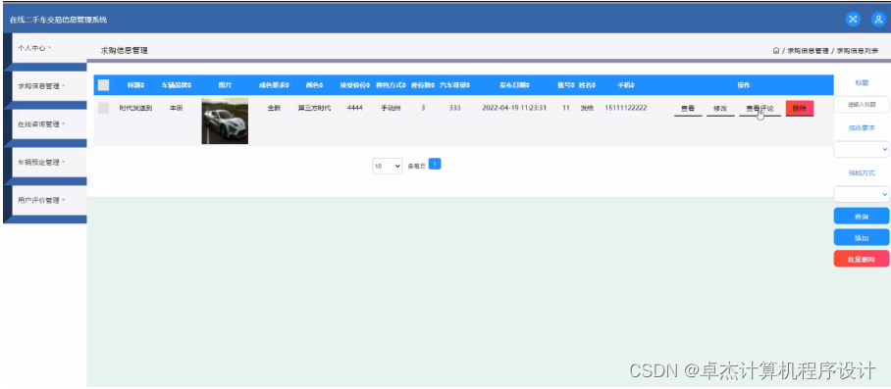Click the 查看评论 button in the row

point(760,109)
